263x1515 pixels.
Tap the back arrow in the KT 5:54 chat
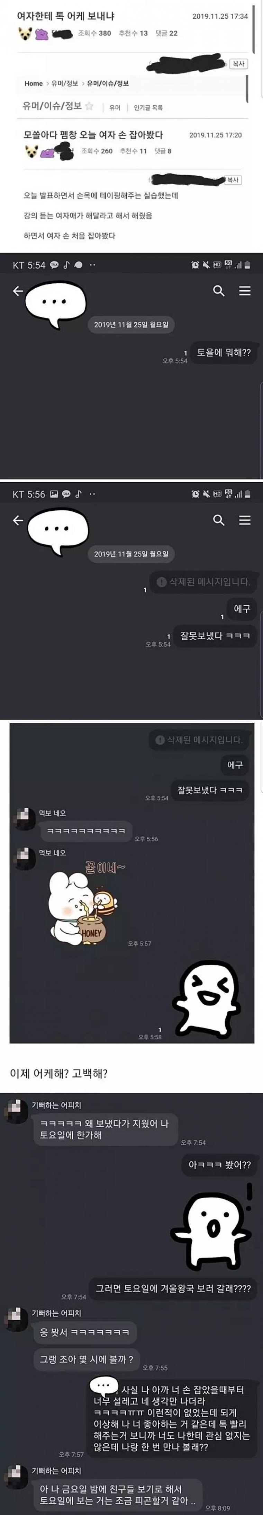[x=18, y=291]
